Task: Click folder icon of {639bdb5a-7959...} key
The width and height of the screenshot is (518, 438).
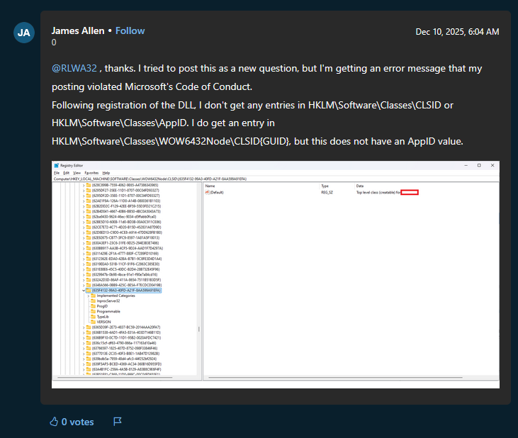Action: click(x=88, y=359)
